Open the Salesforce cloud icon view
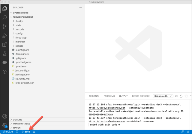Image resolution: width=192 pixels, height=134 pixels. point(4,63)
